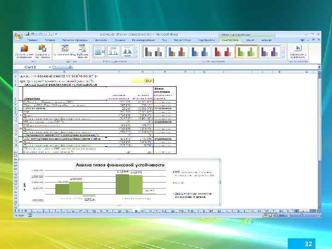
Task: Click the Undo arrow in quick access toolbar
Action: (x=33, y=34)
